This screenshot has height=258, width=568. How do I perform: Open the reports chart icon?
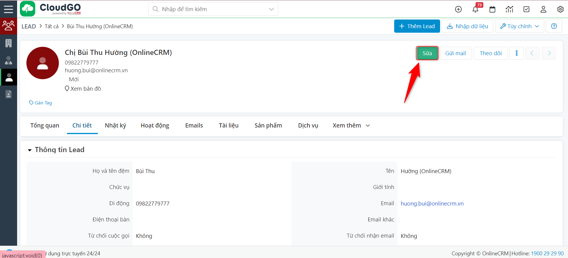(x=509, y=9)
